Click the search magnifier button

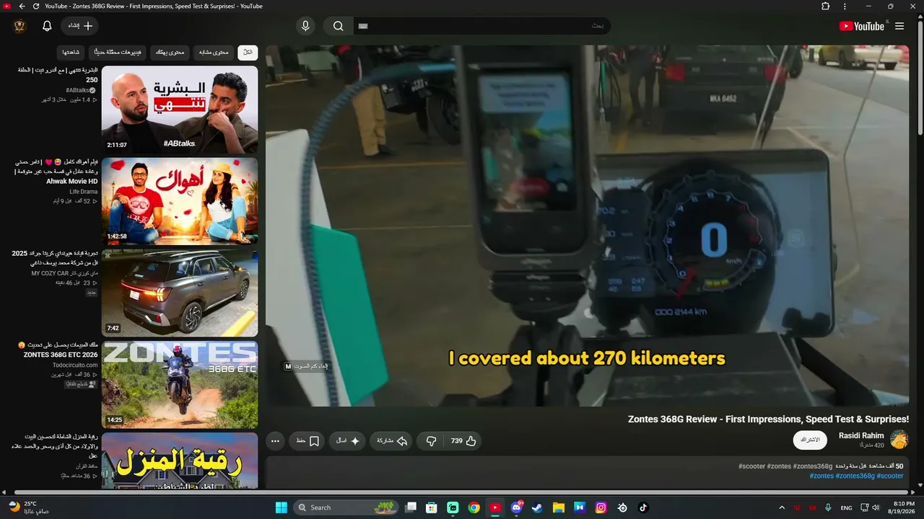(338, 26)
